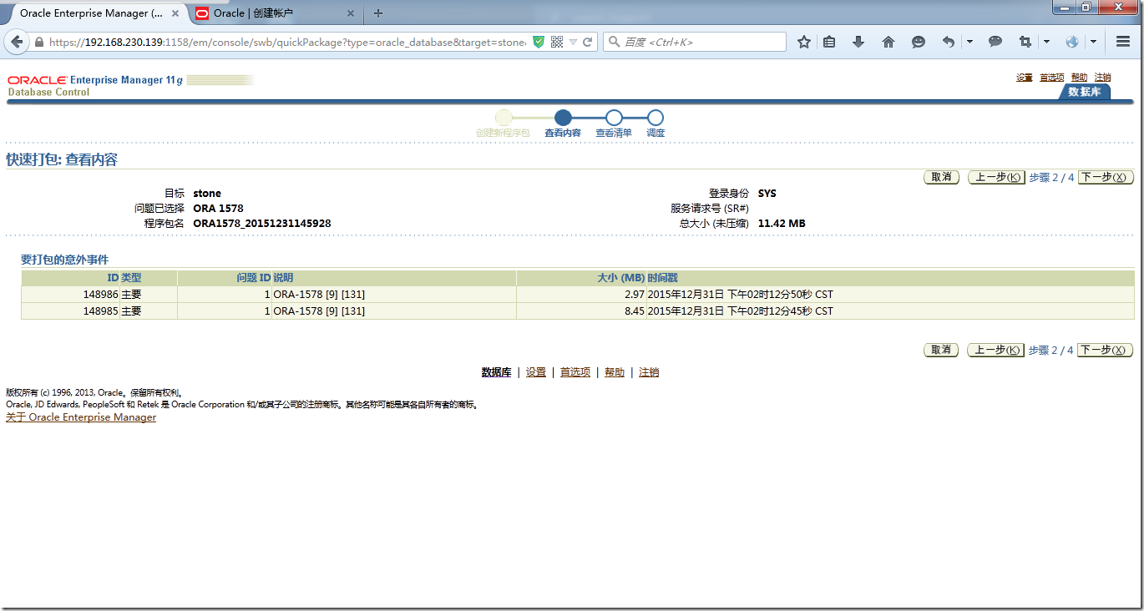Image resolution: width=1144 pixels, height=611 pixels.
Task: Click the footer 设置 link
Action: coord(536,372)
